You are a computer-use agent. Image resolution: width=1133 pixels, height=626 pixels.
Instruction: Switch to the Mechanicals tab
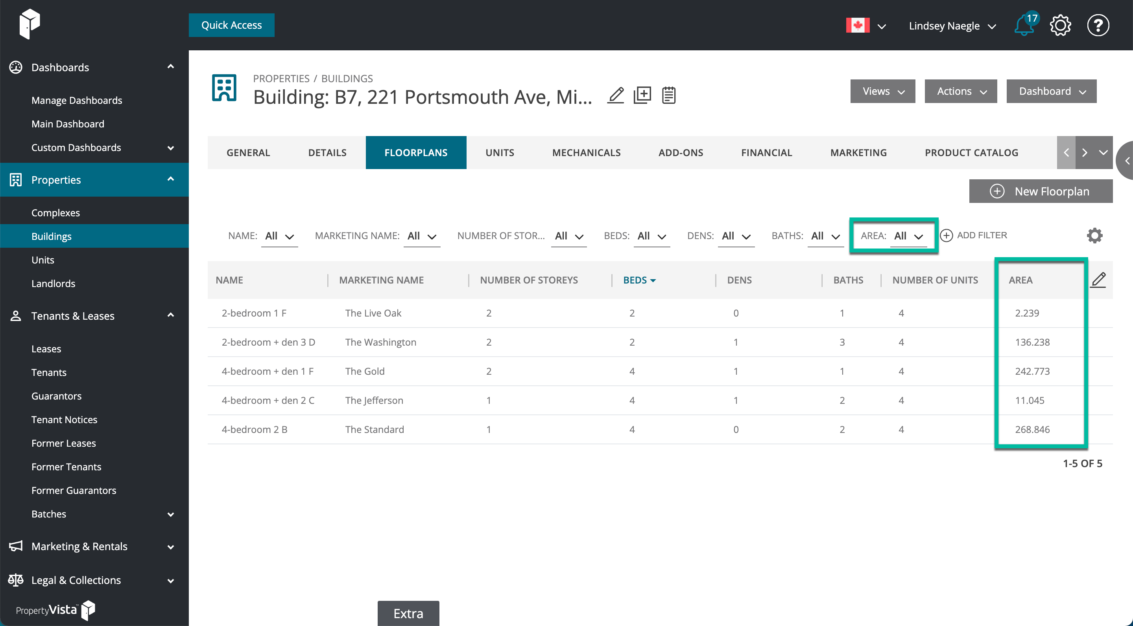[x=586, y=153]
